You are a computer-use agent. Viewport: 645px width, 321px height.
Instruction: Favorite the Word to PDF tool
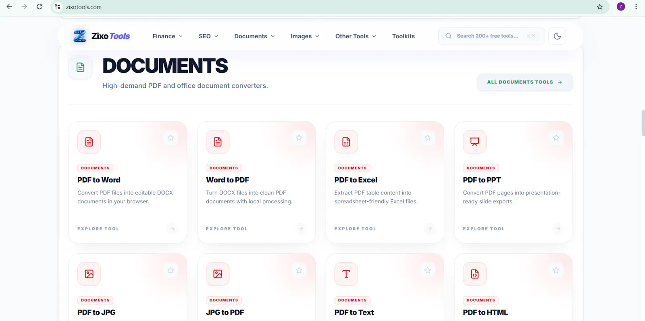299,138
